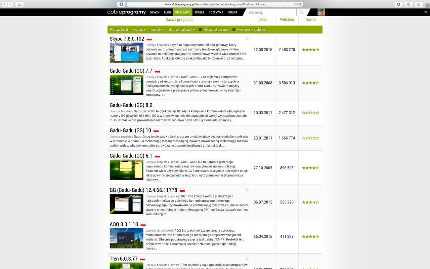Open the FORUM menu item
This screenshot has height=269, width=430.
[232, 12]
